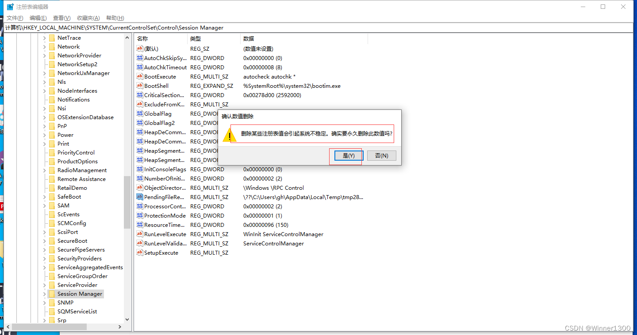The height and width of the screenshot is (335, 637).
Task: Expand the Power key arrow
Action: [x=45, y=135]
